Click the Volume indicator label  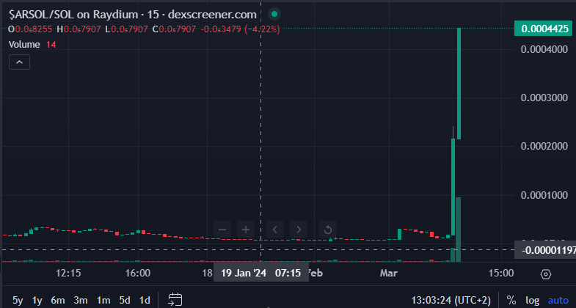(x=24, y=45)
